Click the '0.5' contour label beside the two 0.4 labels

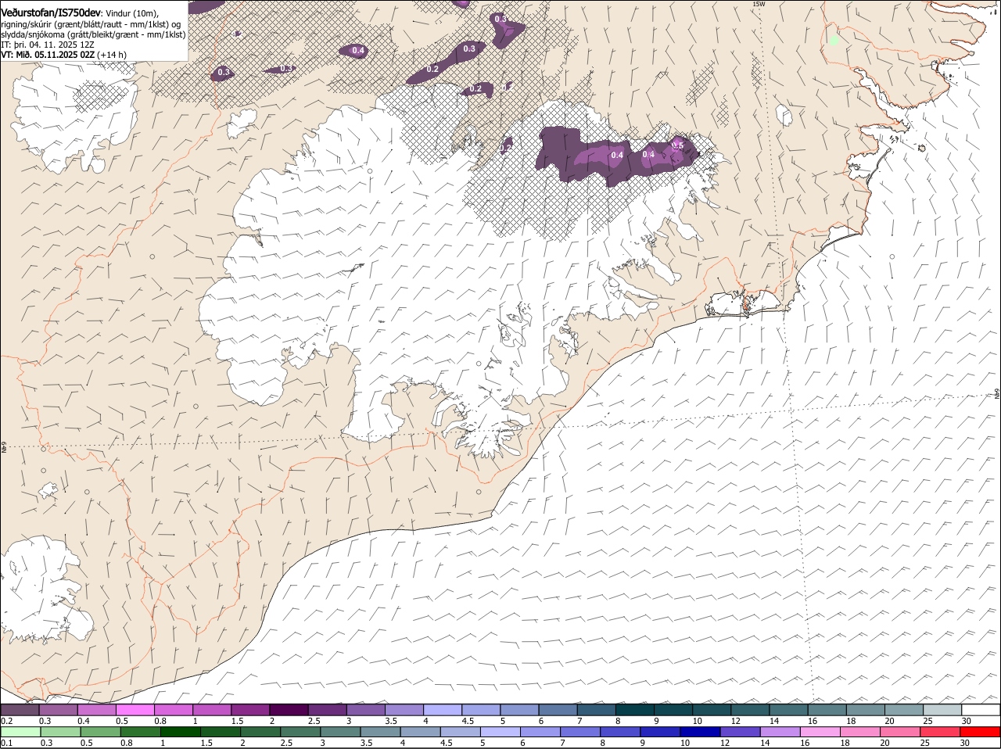point(677,145)
